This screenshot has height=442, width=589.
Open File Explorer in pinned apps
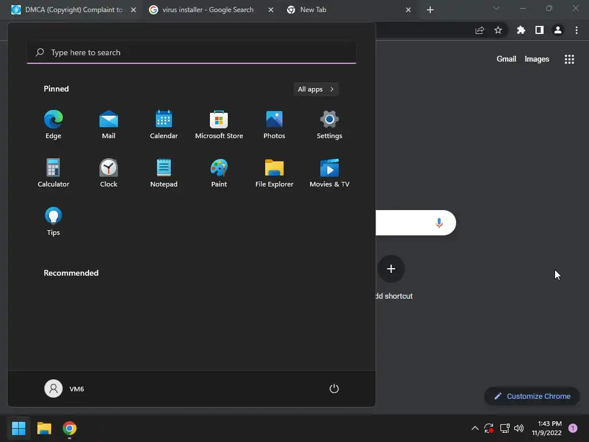(274, 173)
